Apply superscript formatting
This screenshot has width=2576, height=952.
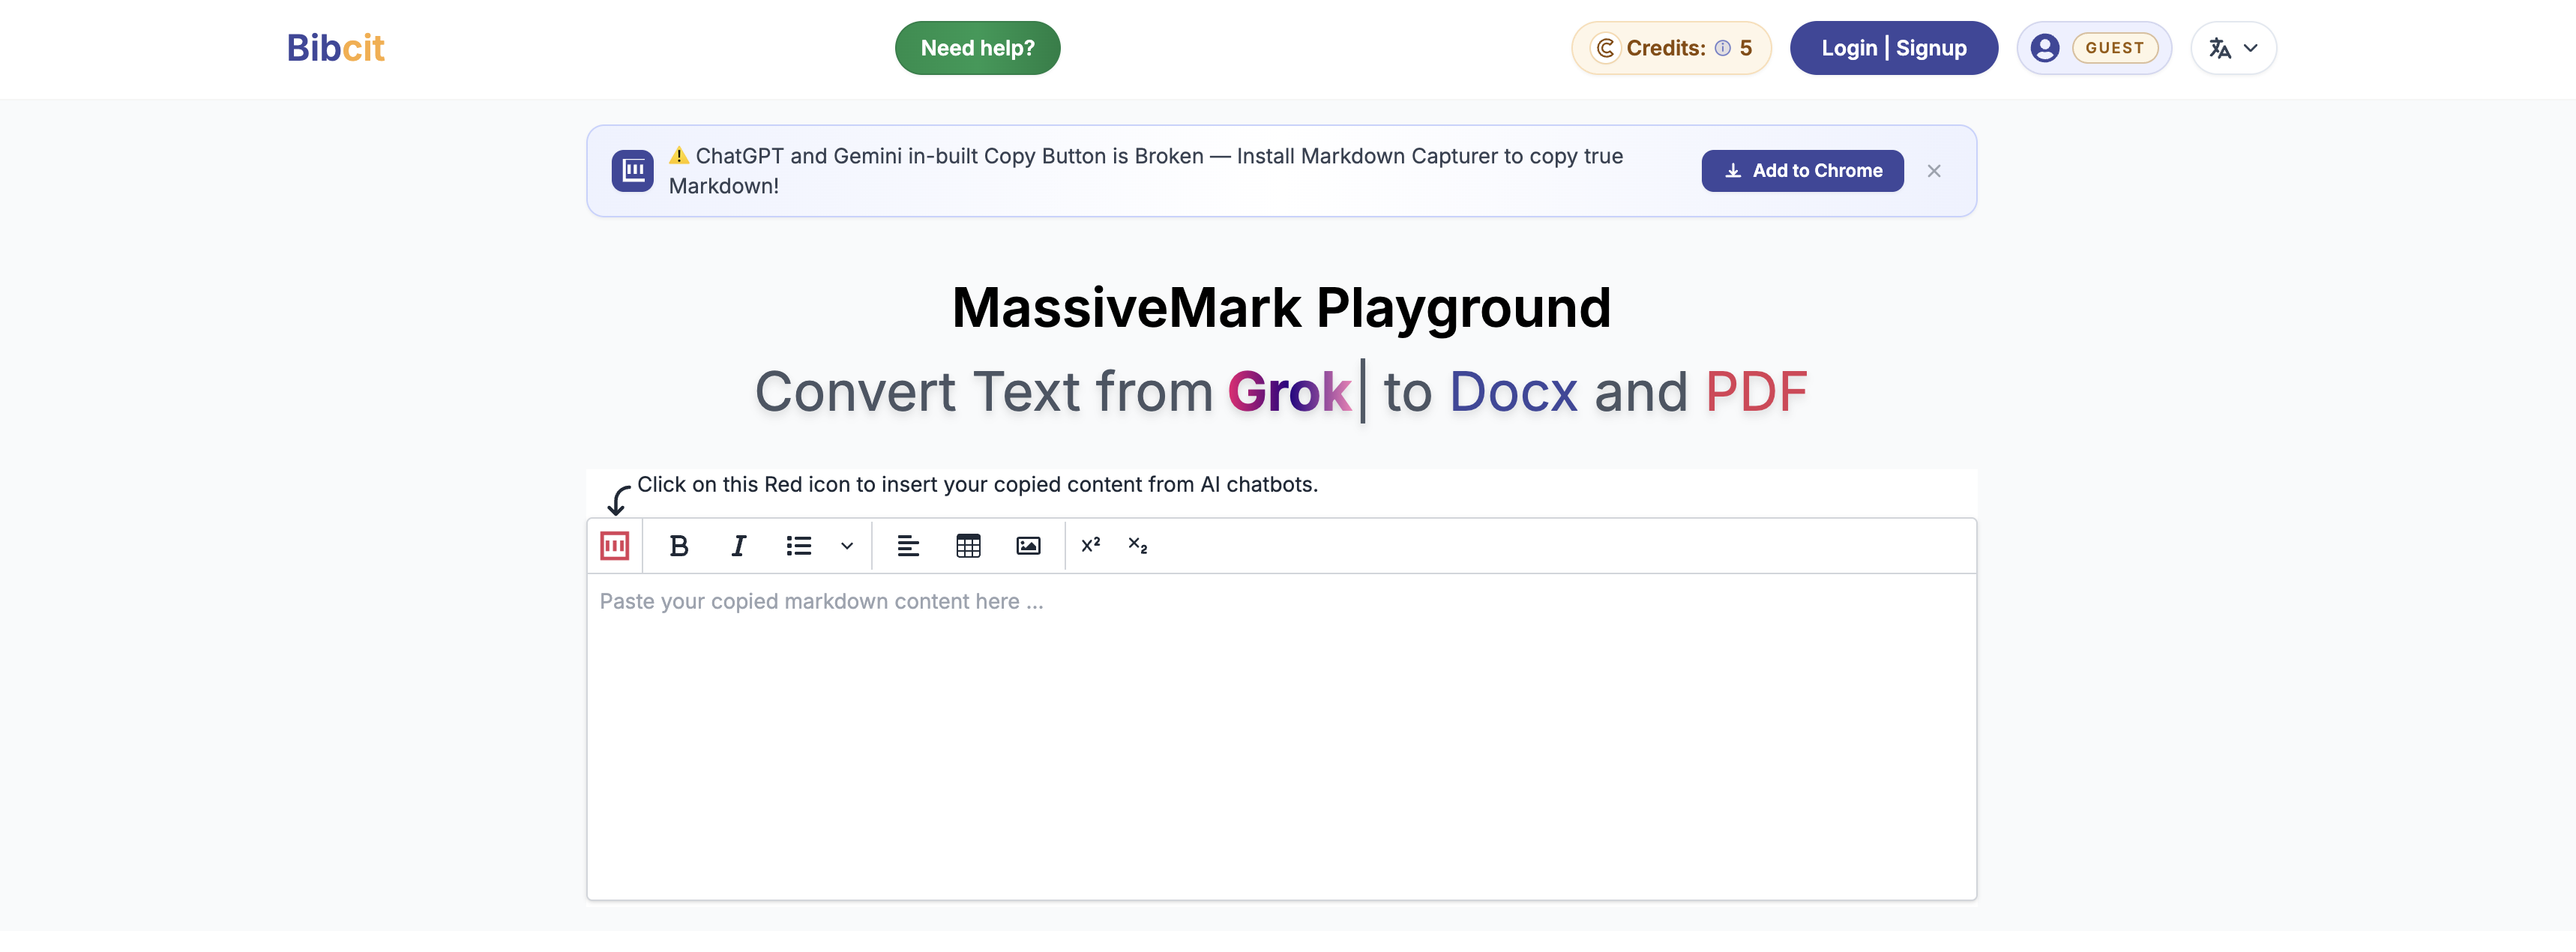(x=1091, y=545)
